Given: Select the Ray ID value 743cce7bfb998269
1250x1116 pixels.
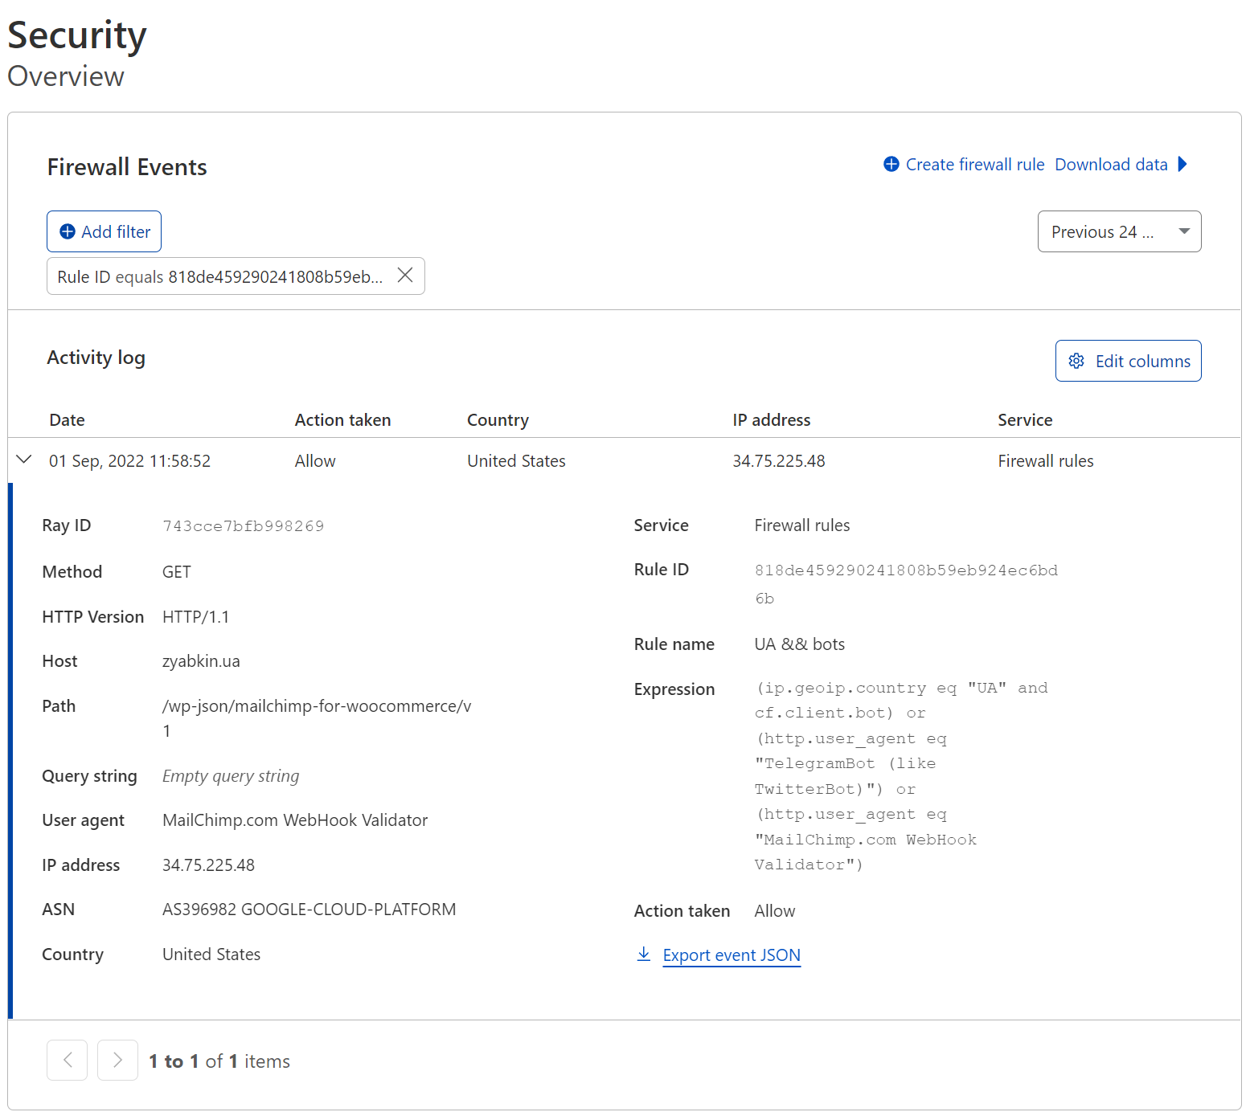Looking at the screenshot, I should (x=243, y=525).
